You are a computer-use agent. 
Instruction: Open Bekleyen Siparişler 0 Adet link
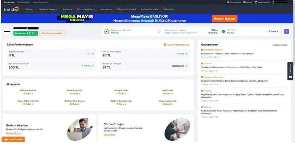[28, 94]
